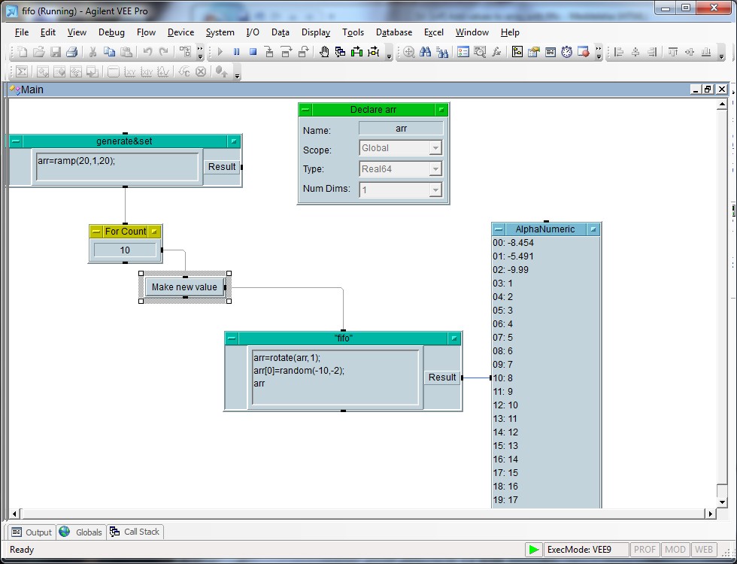Toggle the PROF indicator in status bar
This screenshot has height=564, width=737.
tap(644, 550)
